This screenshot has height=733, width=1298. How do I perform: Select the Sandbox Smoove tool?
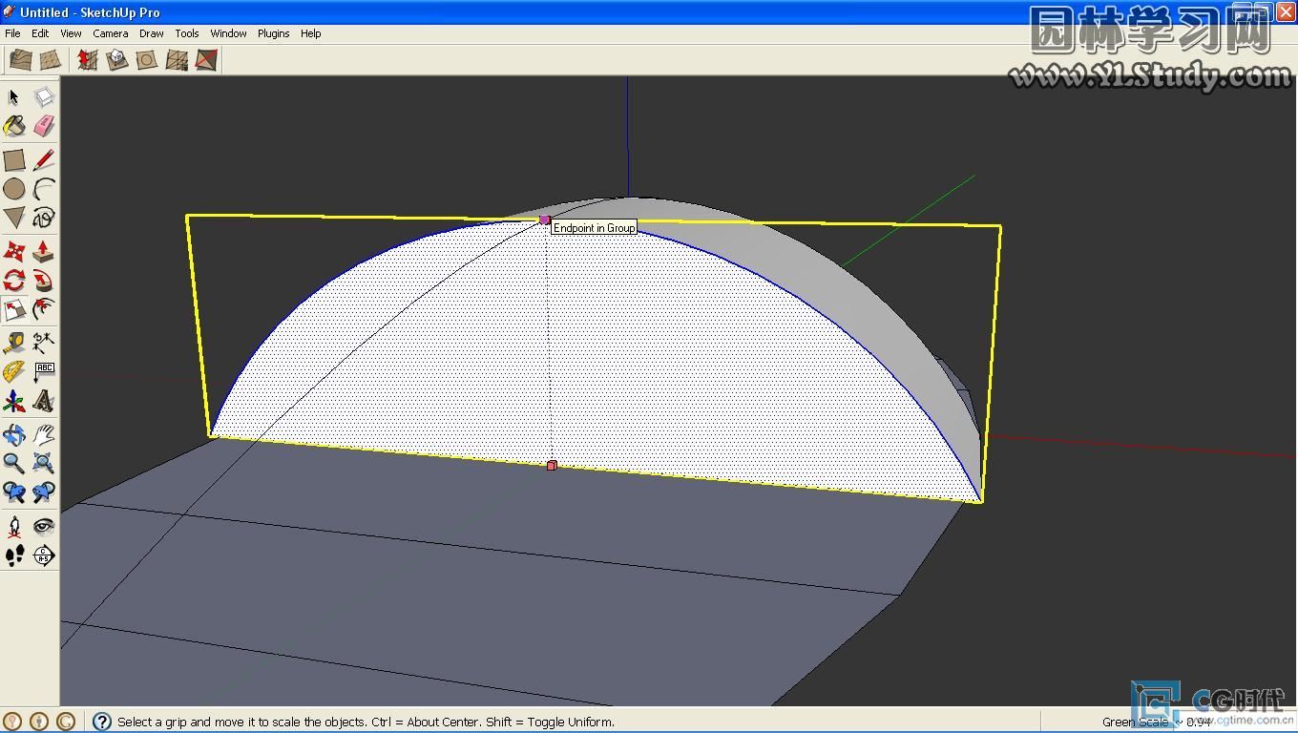[87, 60]
